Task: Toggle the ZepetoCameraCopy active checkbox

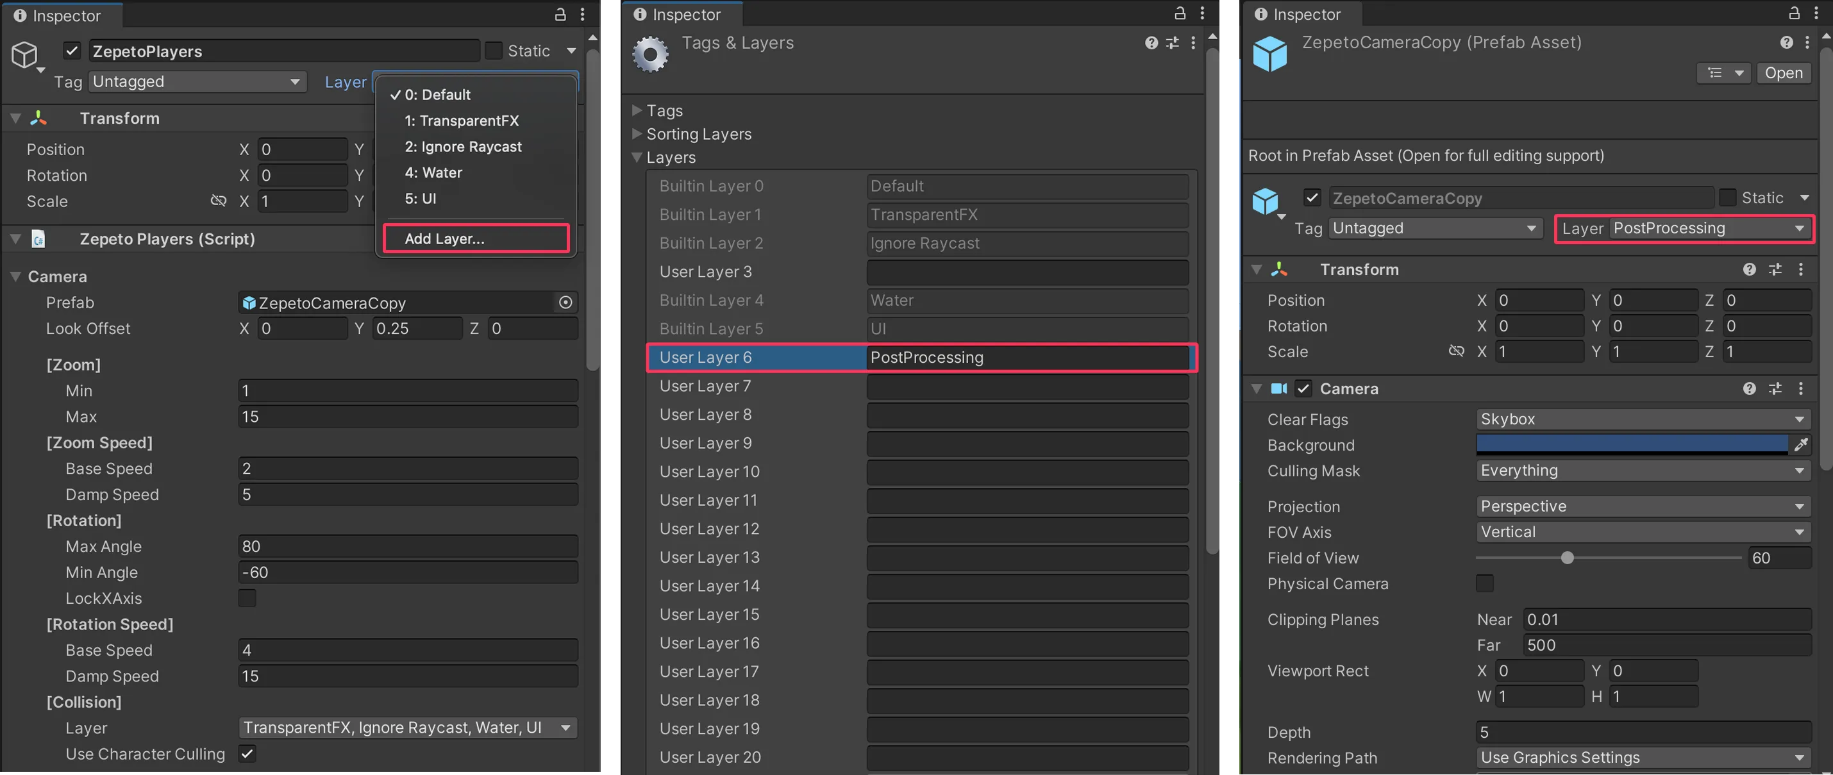Action: (x=1312, y=198)
